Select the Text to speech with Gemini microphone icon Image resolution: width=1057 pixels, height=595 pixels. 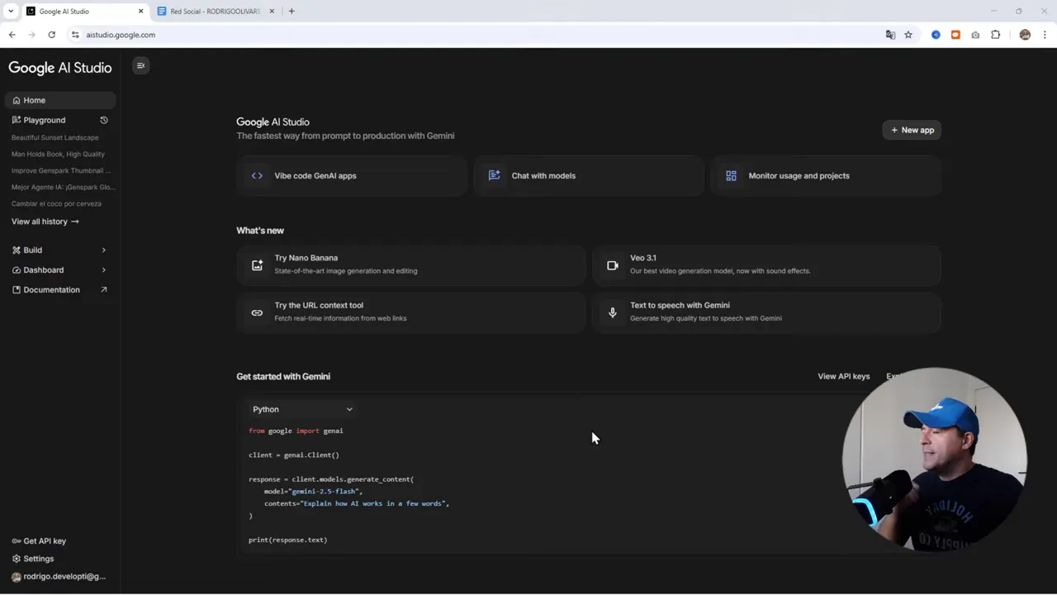(612, 312)
